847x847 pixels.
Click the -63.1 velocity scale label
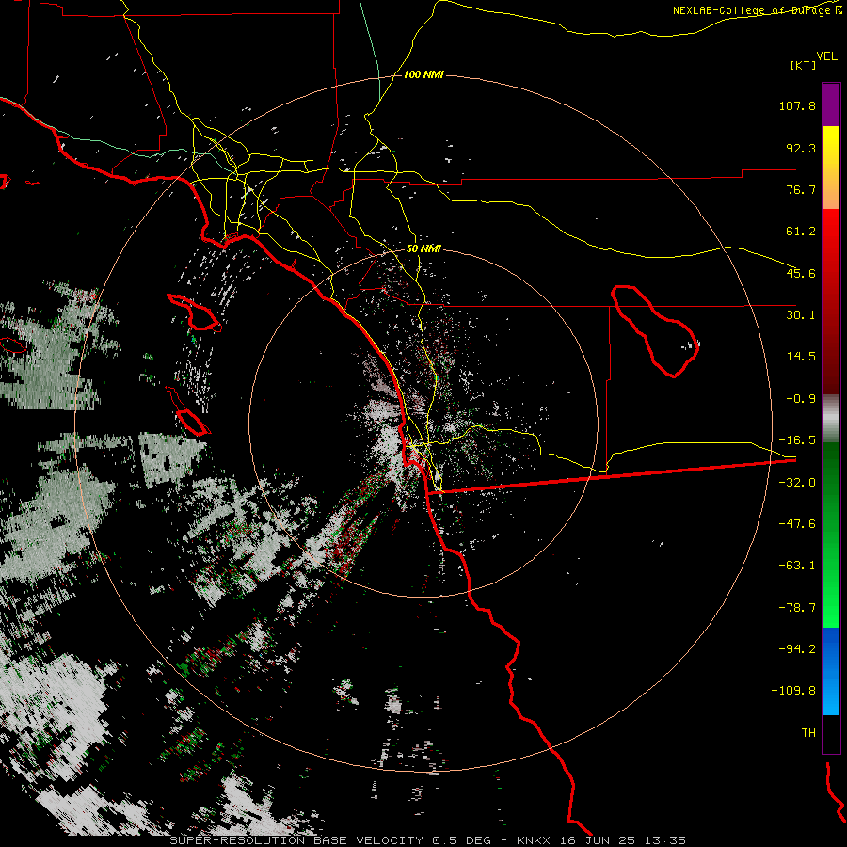point(797,566)
